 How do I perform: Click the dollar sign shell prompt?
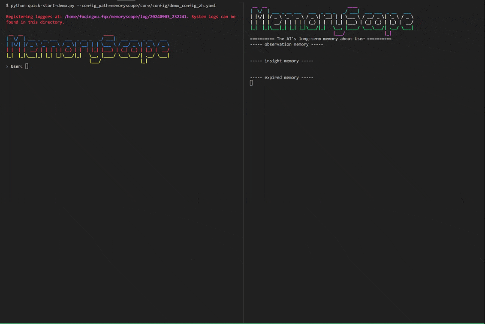click(x=7, y=6)
